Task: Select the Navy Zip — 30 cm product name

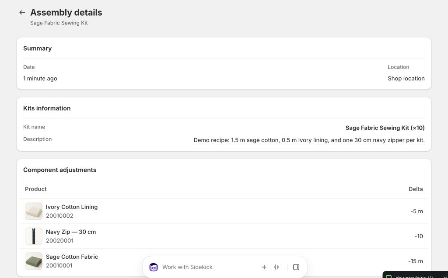Action: tap(71, 232)
